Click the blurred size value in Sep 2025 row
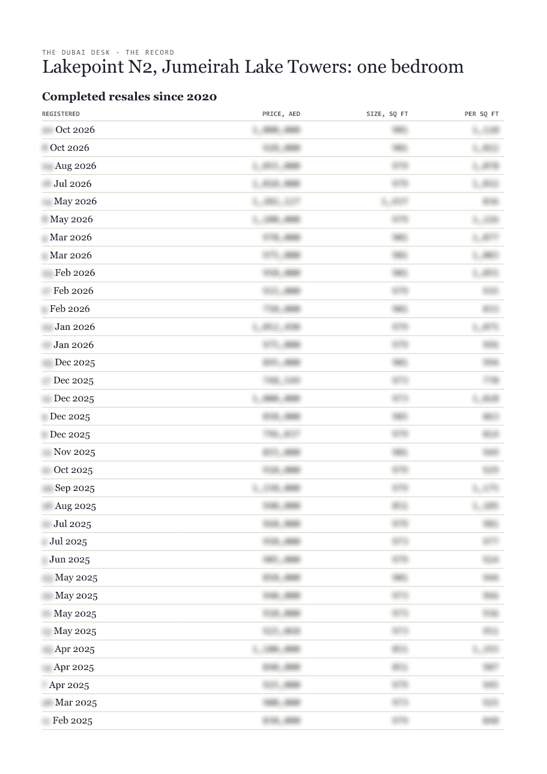The image size is (547, 774). coord(400,488)
